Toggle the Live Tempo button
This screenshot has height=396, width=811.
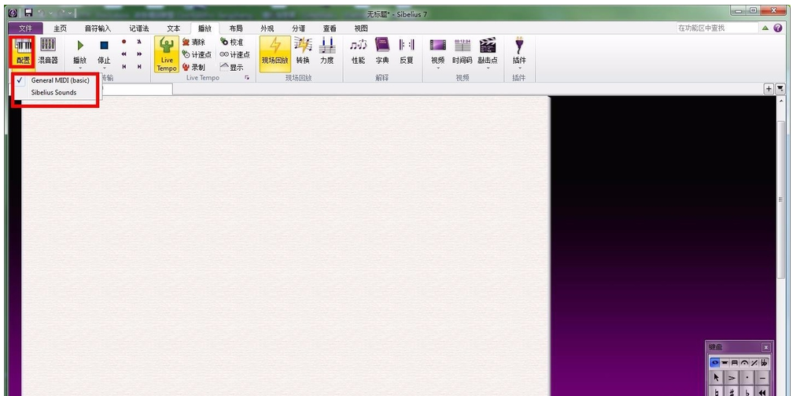167,54
